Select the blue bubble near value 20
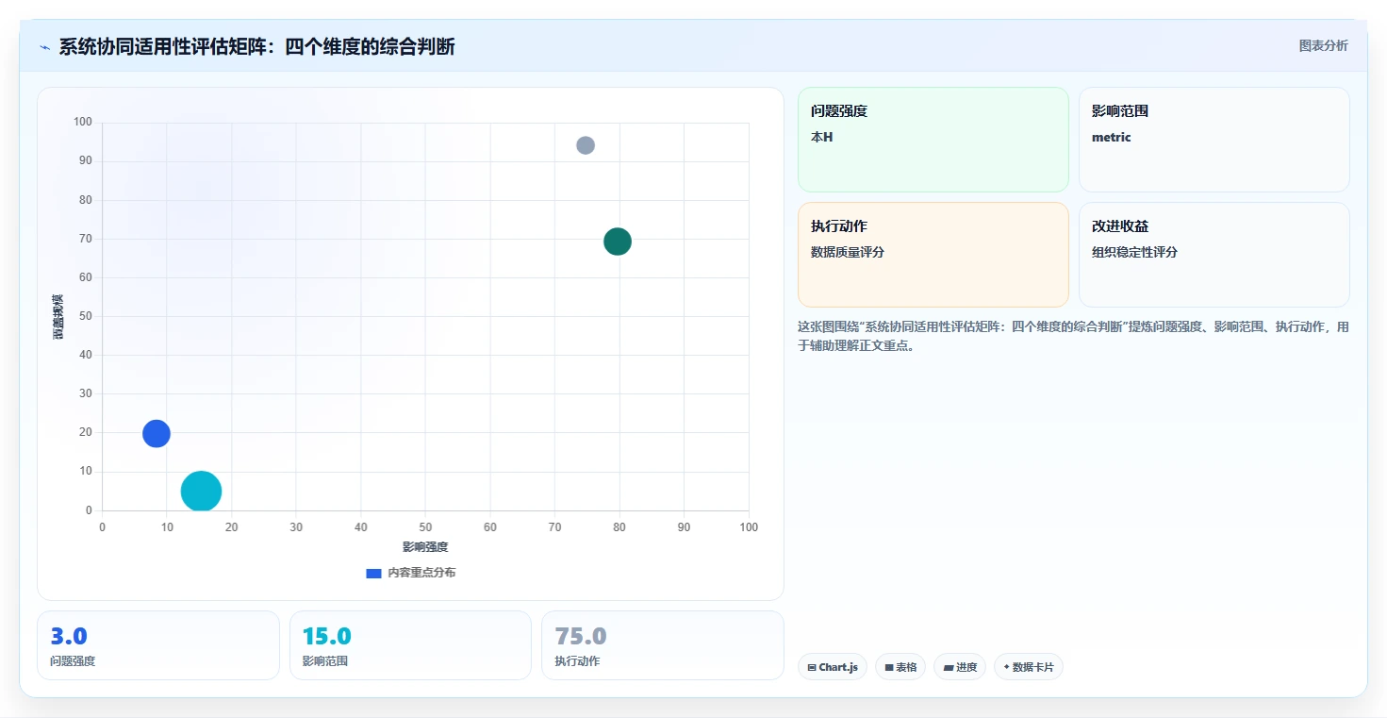Viewport: 1387px width, 718px height. point(157,433)
